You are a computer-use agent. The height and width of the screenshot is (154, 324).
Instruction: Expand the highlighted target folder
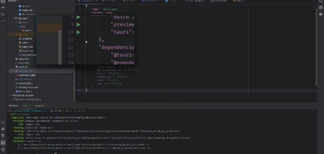tap(17, 34)
